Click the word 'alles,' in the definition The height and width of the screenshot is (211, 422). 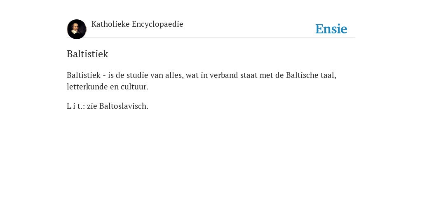tap(174, 75)
